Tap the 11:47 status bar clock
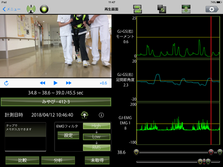This screenshot has width=223, height=167. point(111,2)
